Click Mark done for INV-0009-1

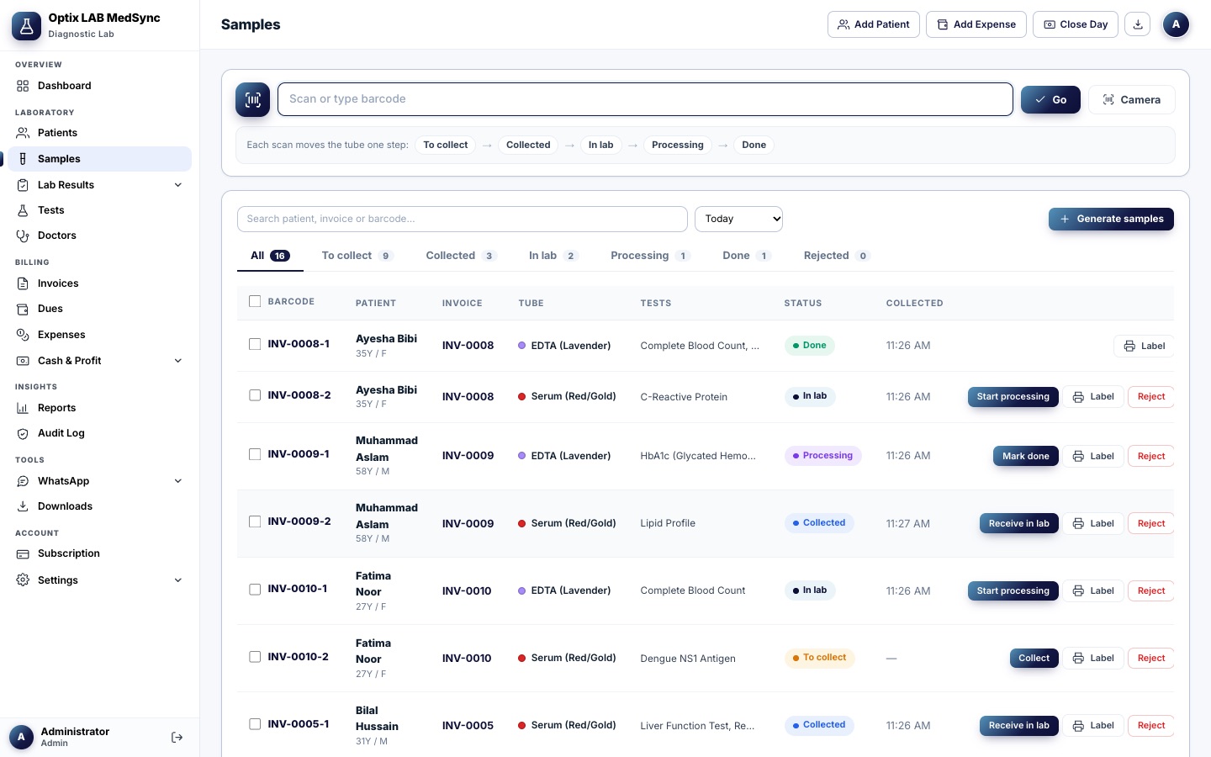click(1025, 456)
